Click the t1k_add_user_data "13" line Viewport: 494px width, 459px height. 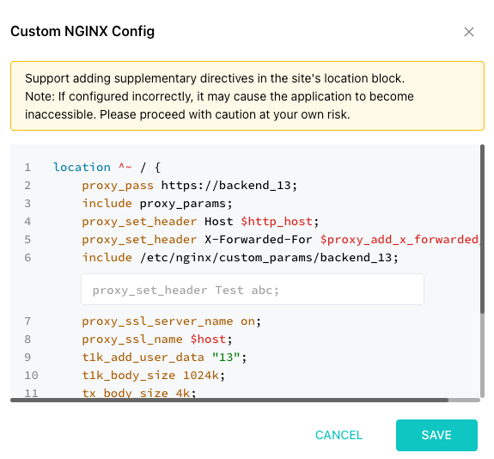(164, 358)
